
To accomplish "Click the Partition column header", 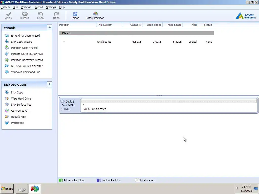I will pos(77,25).
